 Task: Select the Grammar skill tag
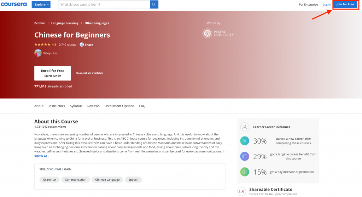[49, 180]
